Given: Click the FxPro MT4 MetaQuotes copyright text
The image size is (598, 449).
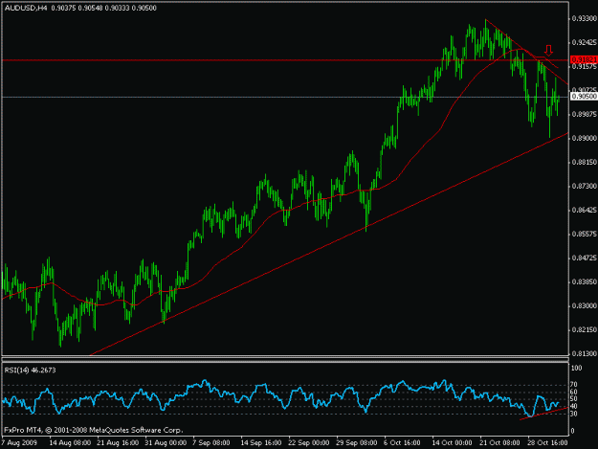Looking at the screenshot, I should click(94, 430).
